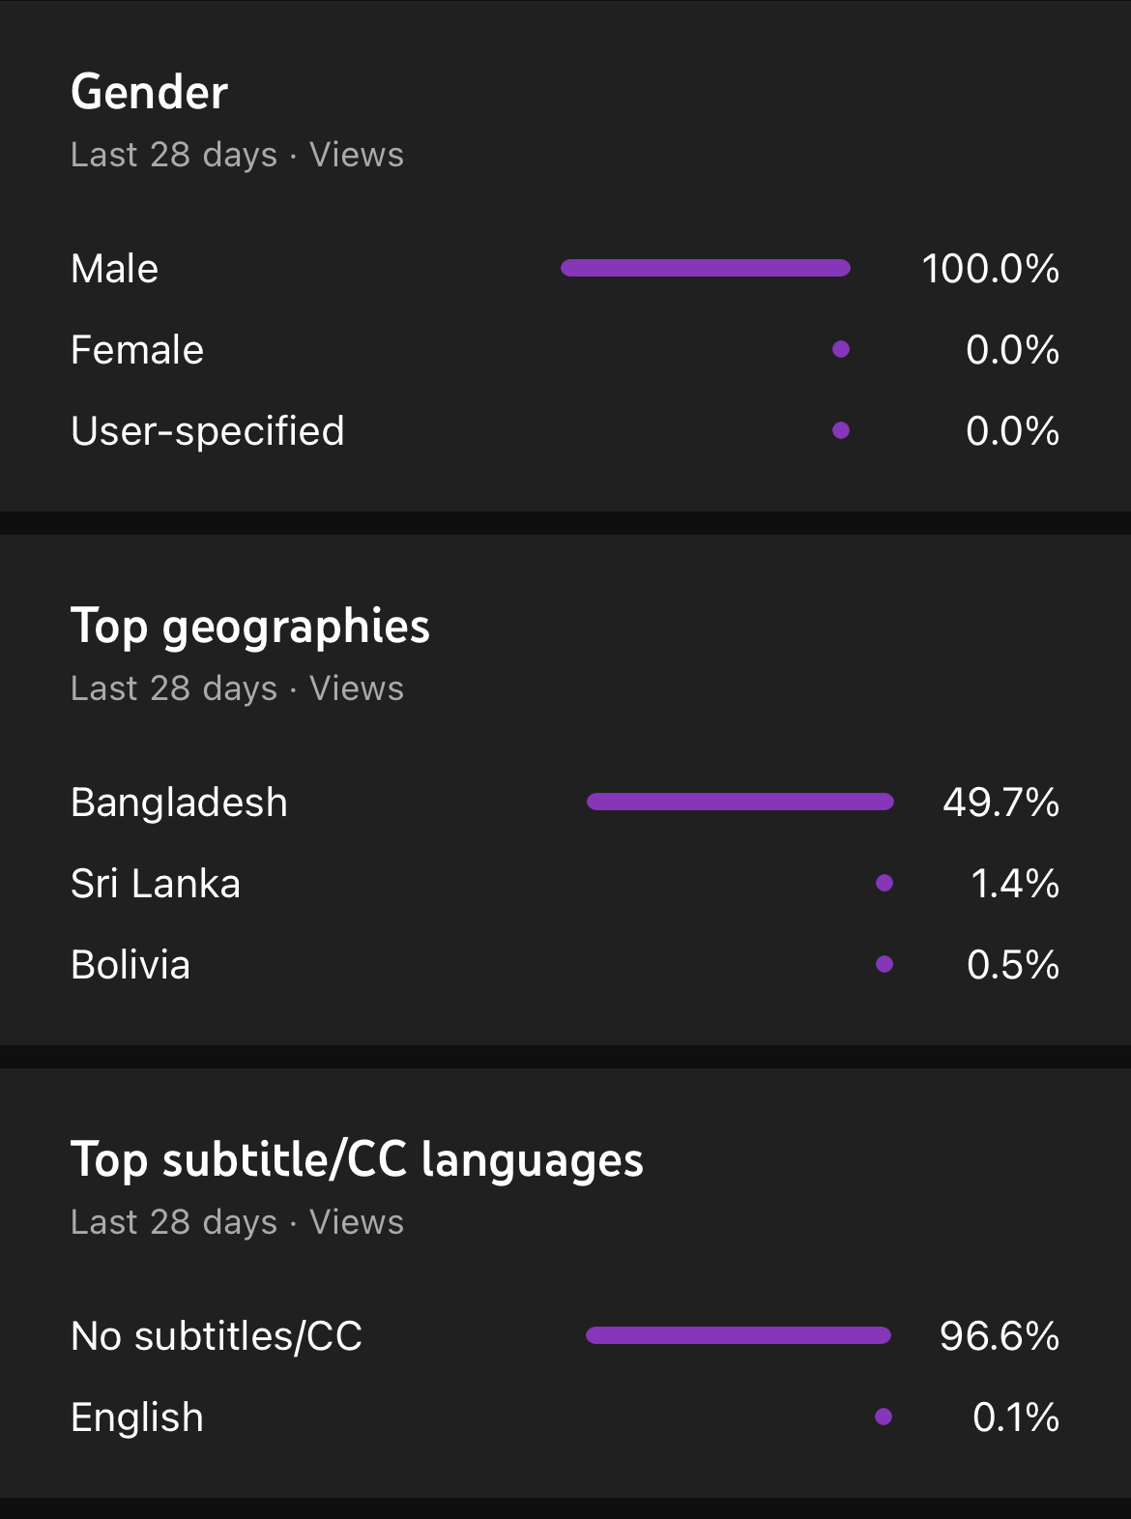Click the Male 100.0% purple bar
Screen dimensions: 1131x1519
pos(706,268)
